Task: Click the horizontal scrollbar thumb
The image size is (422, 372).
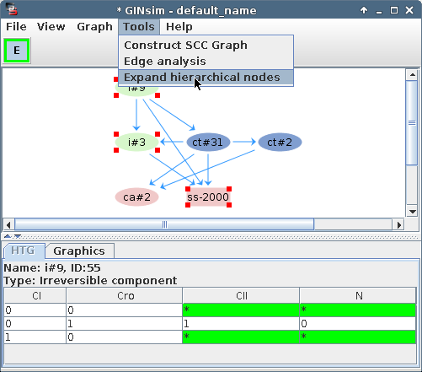Action: coord(164,224)
